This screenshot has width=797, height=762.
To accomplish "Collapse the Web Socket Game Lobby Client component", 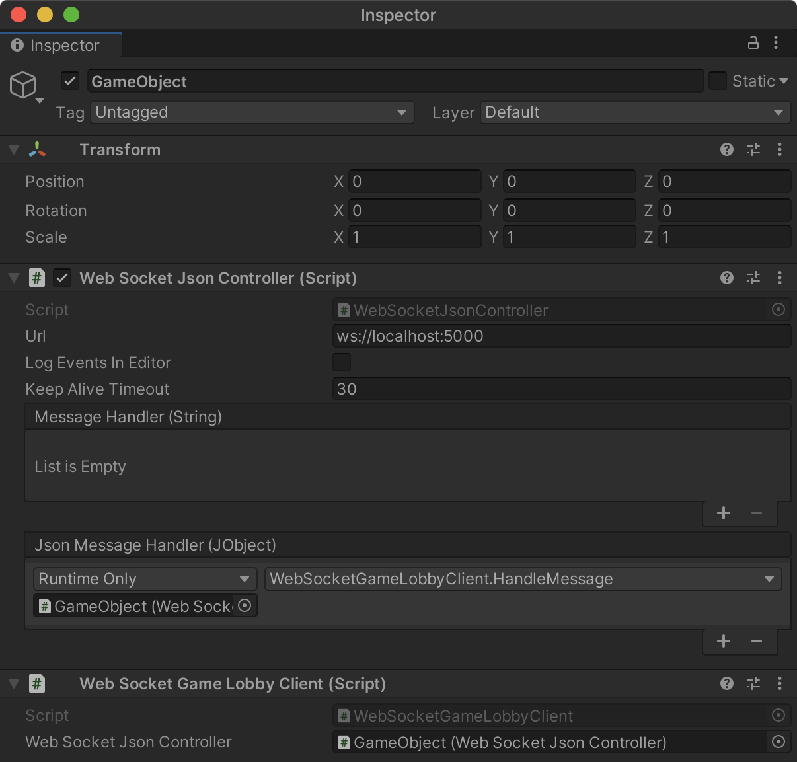I will 13,683.
